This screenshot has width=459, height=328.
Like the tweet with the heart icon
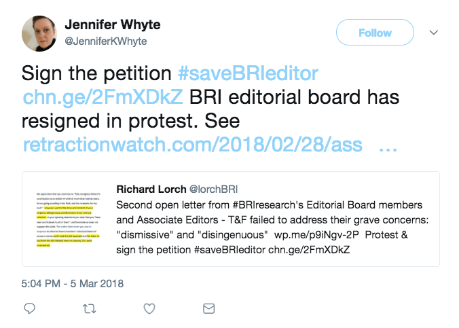tap(150, 309)
